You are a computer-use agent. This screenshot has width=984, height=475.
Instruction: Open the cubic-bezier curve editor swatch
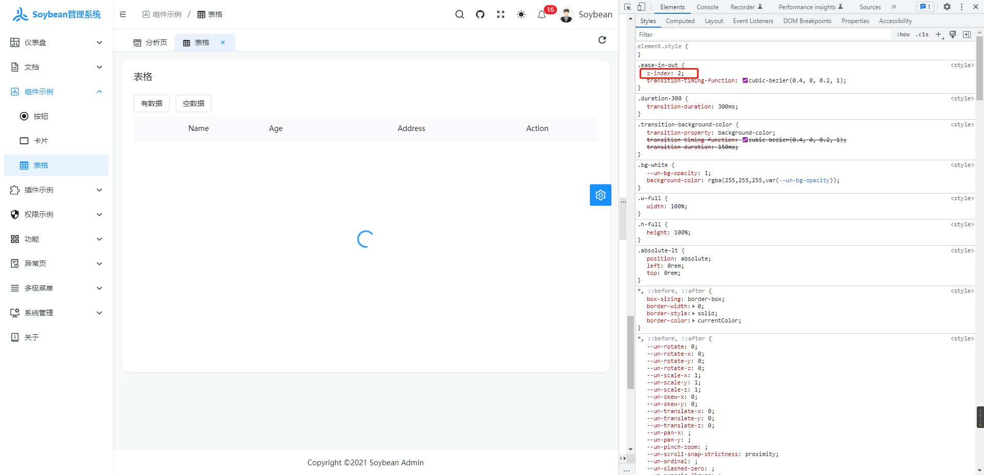746,80
